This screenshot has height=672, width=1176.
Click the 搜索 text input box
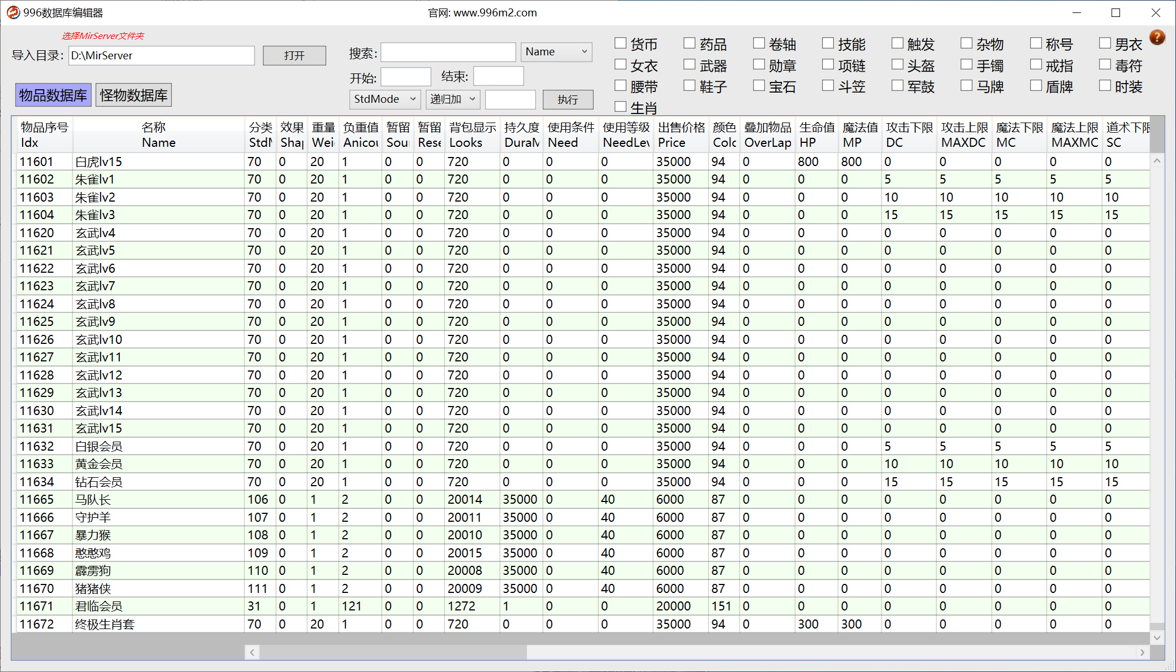coord(448,52)
